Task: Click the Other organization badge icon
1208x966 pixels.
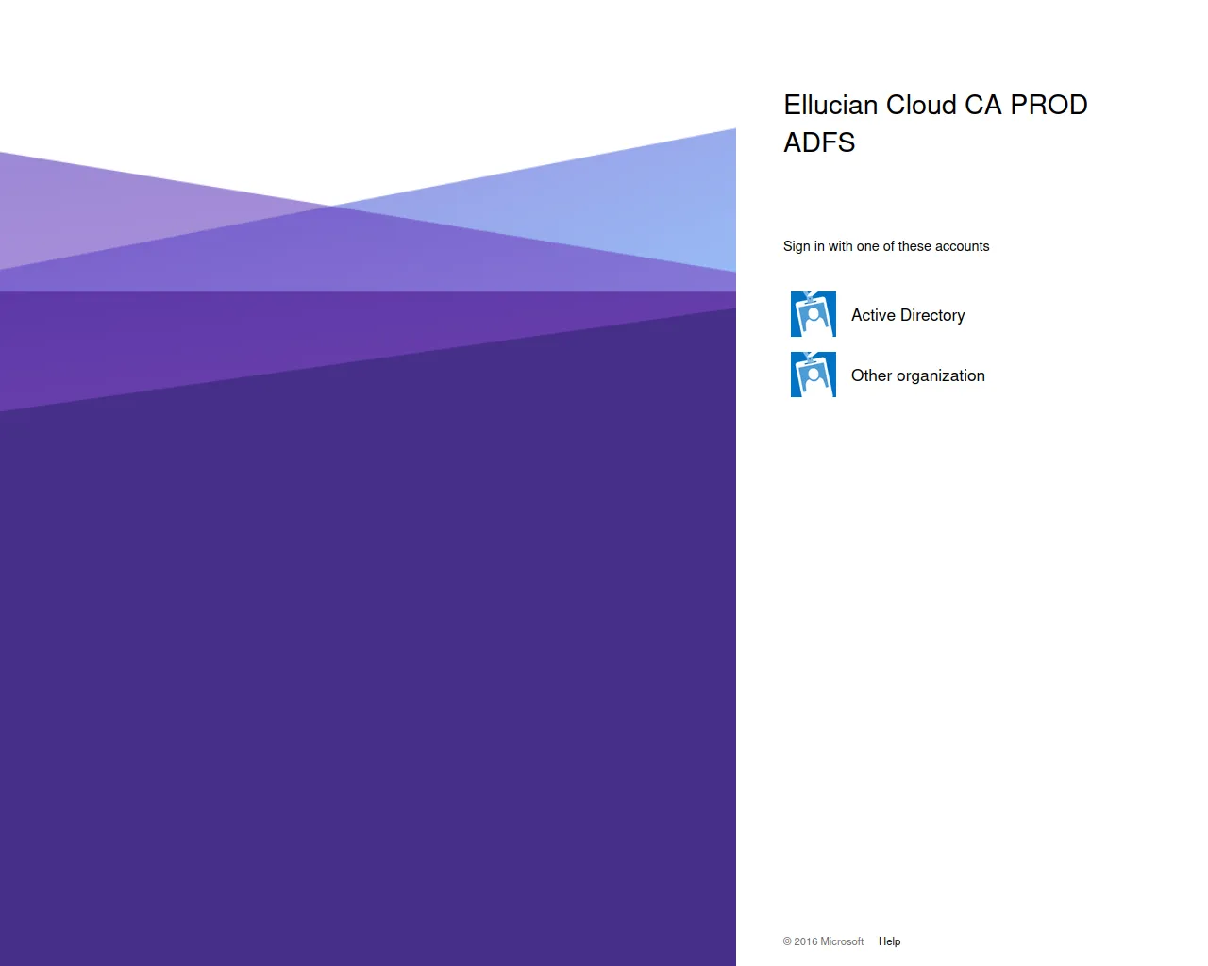Action: tap(814, 375)
